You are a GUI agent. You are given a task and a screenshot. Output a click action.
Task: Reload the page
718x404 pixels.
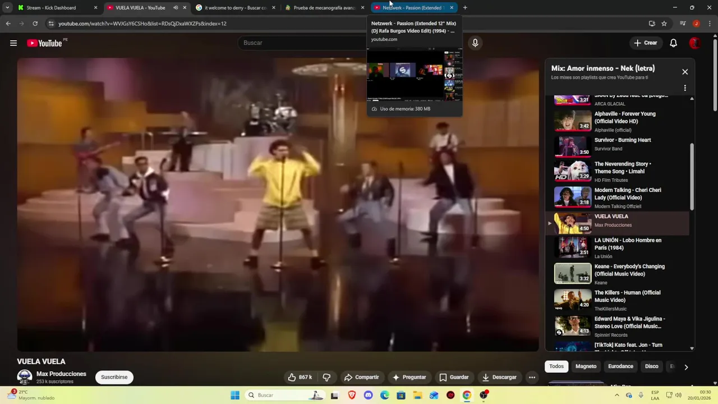point(35,24)
